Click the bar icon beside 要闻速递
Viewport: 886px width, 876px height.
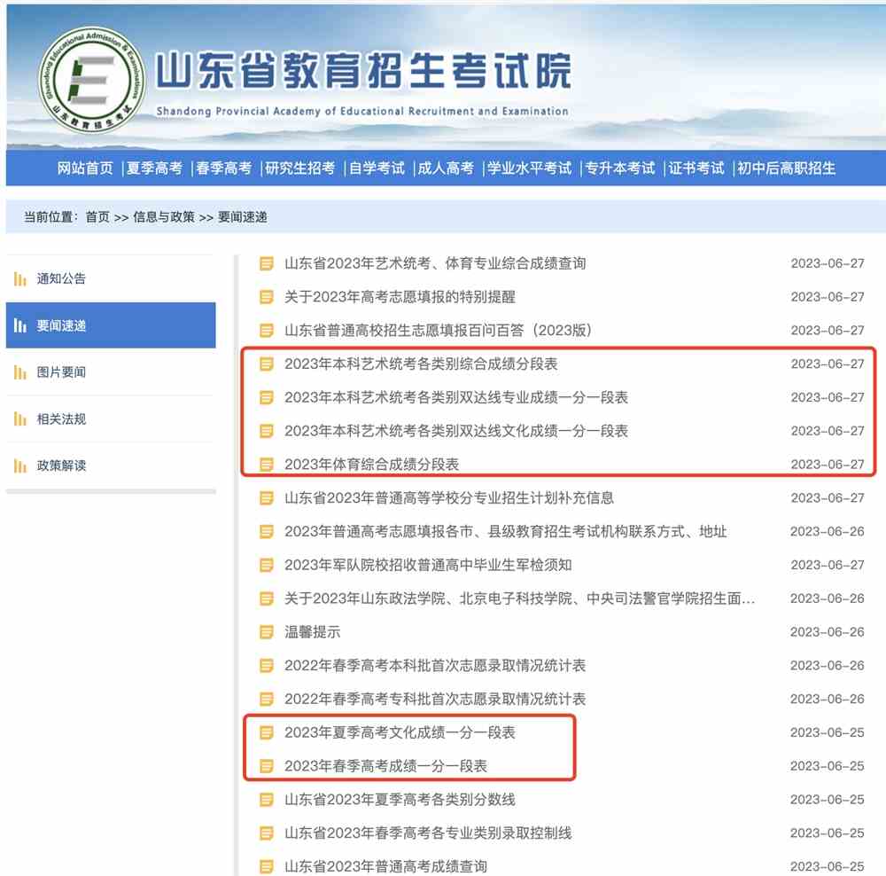coord(19,325)
